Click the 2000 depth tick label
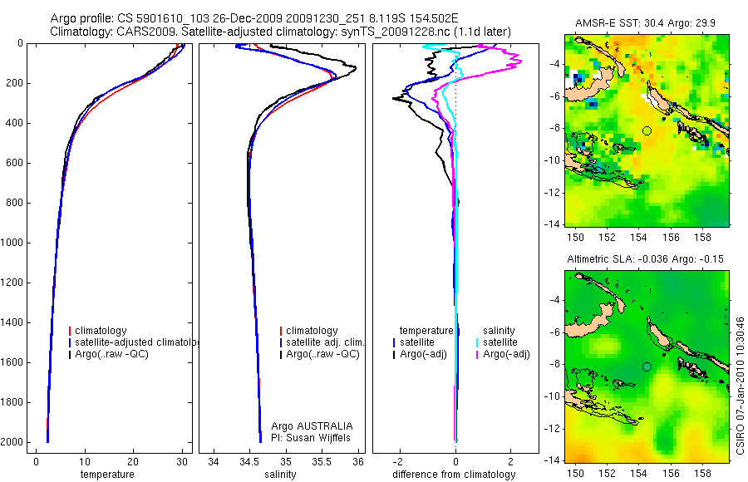 [12, 442]
